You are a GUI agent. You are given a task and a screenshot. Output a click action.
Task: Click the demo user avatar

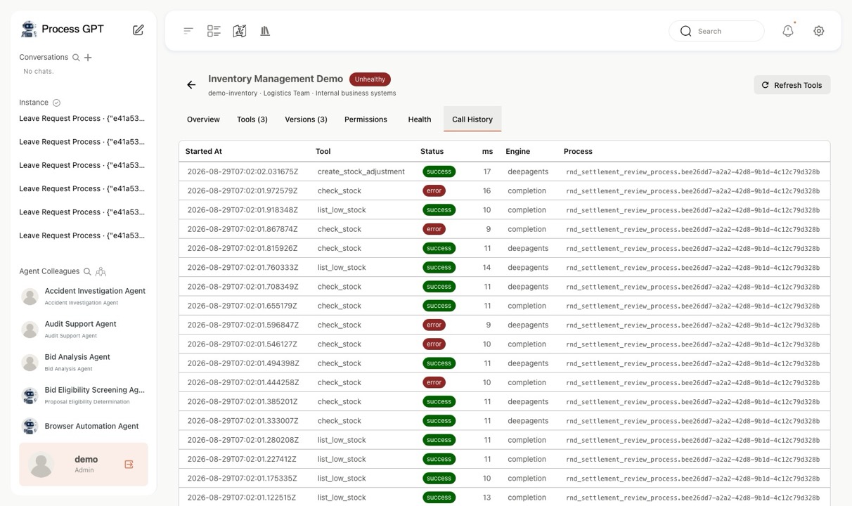pyautogui.click(x=41, y=465)
